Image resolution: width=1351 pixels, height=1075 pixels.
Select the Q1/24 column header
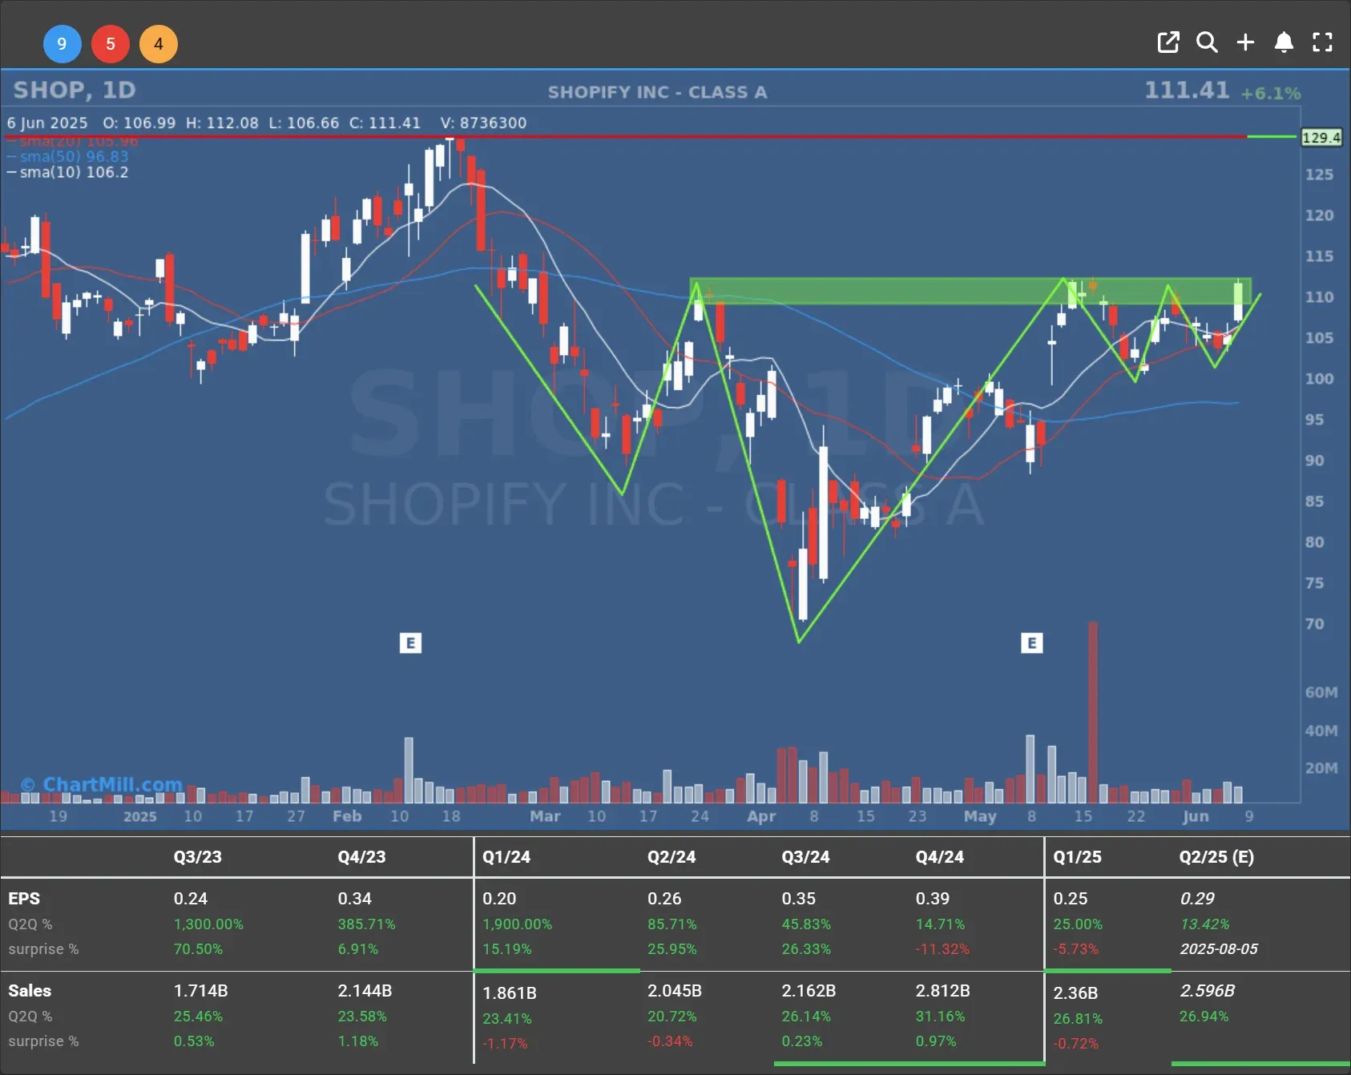[506, 856]
